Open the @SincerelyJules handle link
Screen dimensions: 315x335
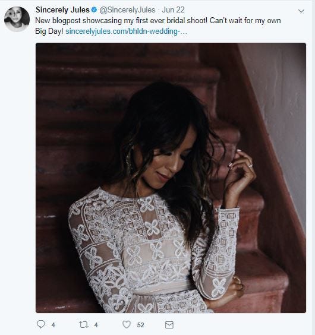(127, 10)
